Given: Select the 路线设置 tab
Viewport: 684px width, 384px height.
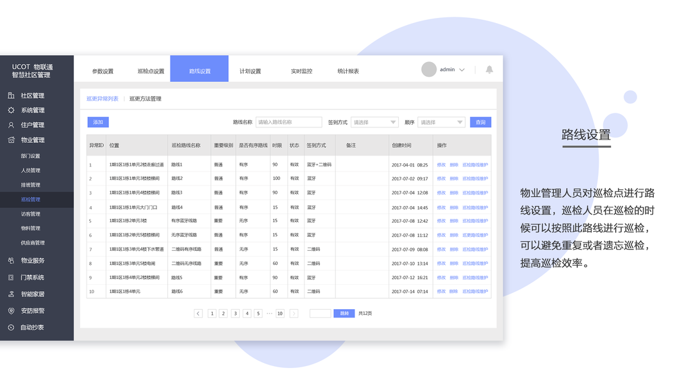Looking at the screenshot, I should point(199,68).
